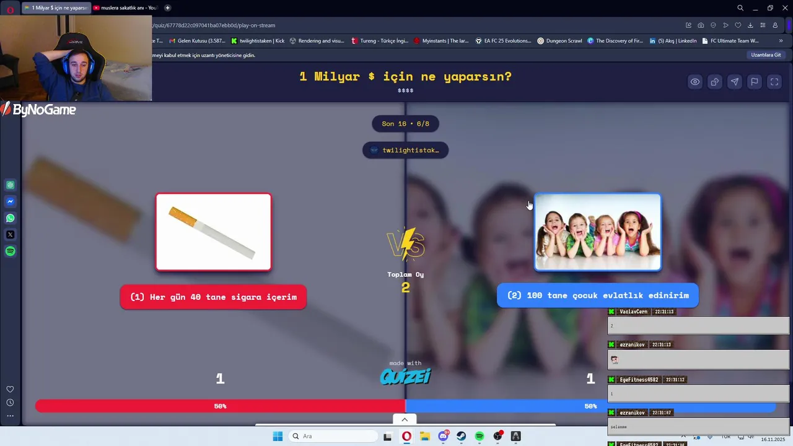This screenshot has width=793, height=446.
Task: Click the Uzantılara Git button
Action: pos(766,55)
